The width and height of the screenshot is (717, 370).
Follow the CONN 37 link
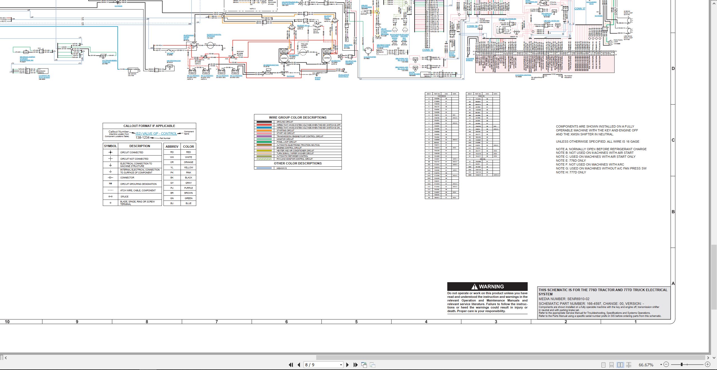click(x=580, y=9)
